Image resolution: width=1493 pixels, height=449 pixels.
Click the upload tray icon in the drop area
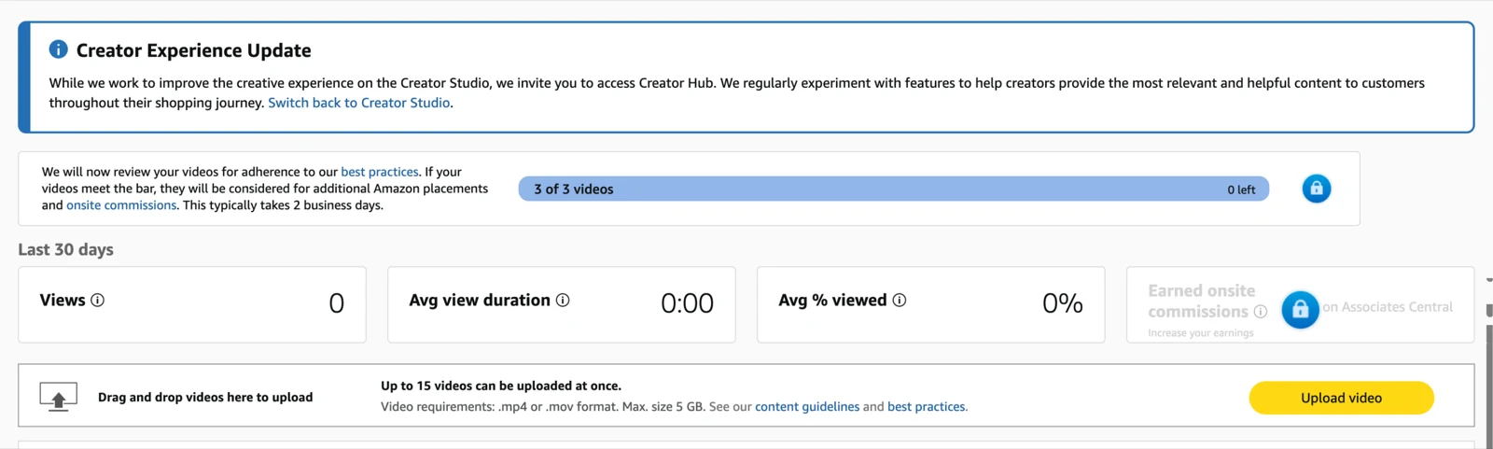(58, 398)
